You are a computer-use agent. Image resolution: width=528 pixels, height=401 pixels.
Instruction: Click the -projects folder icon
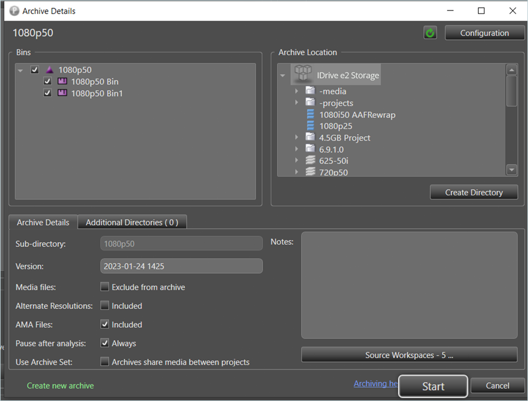click(x=310, y=102)
